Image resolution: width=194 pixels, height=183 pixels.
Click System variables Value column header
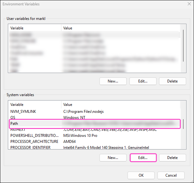click(x=121, y=105)
